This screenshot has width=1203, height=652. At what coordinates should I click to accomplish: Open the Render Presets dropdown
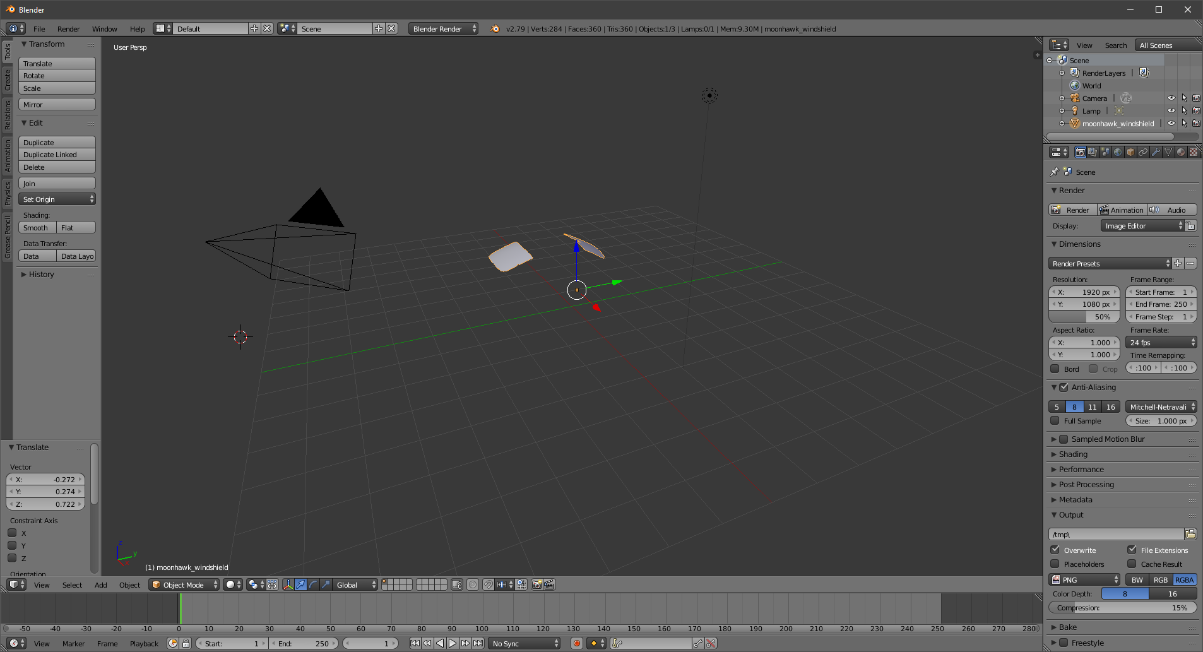coord(1110,263)
